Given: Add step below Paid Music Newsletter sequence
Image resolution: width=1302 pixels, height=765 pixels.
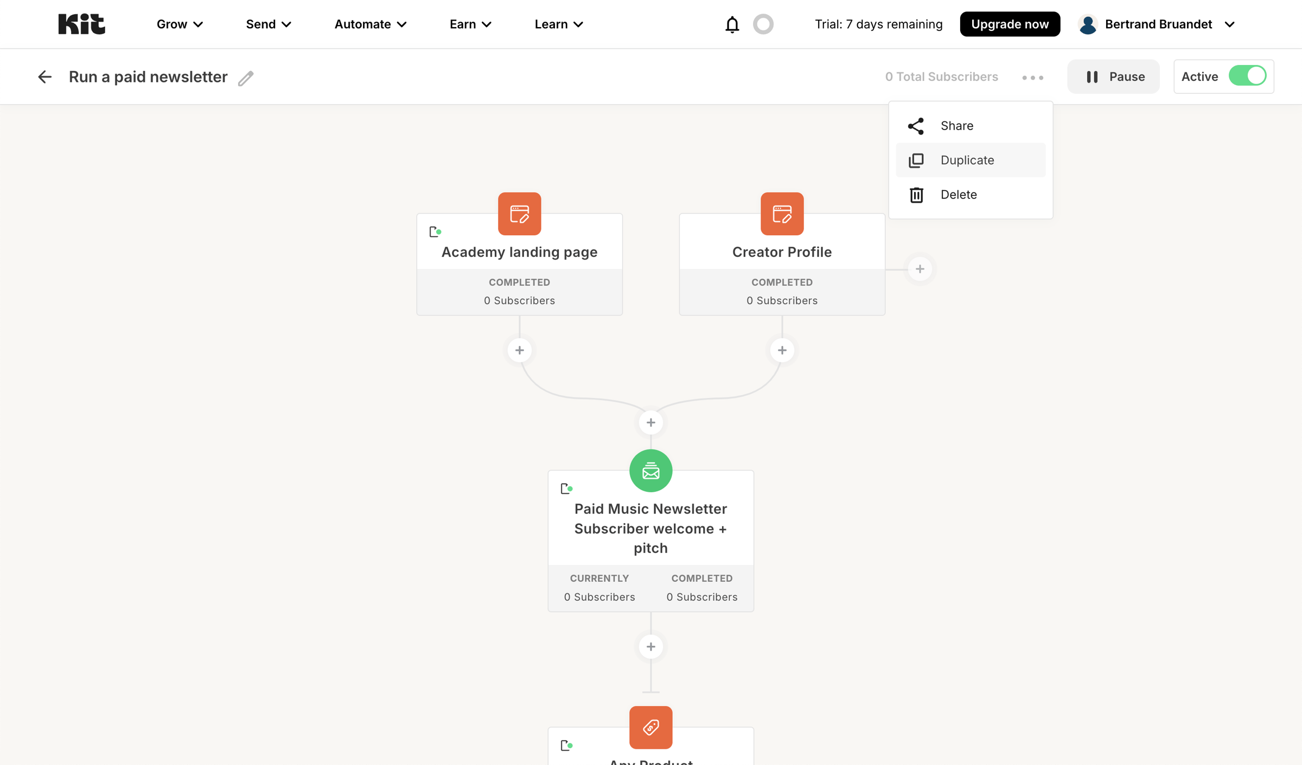Looking at the screenshot, I should pos(650,647).
